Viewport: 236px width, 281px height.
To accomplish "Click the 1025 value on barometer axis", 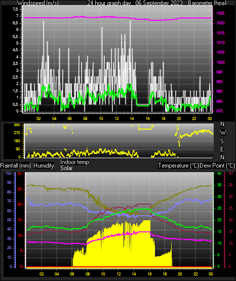I will [x=220, y=13].
